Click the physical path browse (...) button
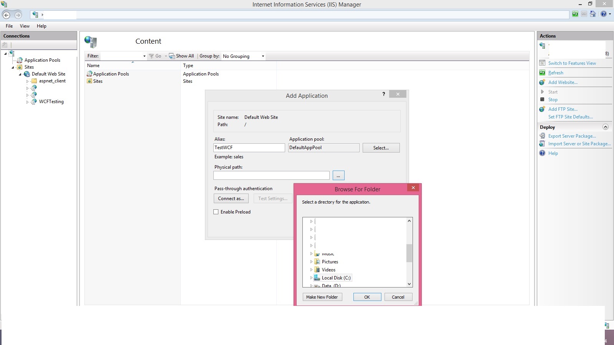This screenshot has height=345, width=614. click(x=338, y=176)
